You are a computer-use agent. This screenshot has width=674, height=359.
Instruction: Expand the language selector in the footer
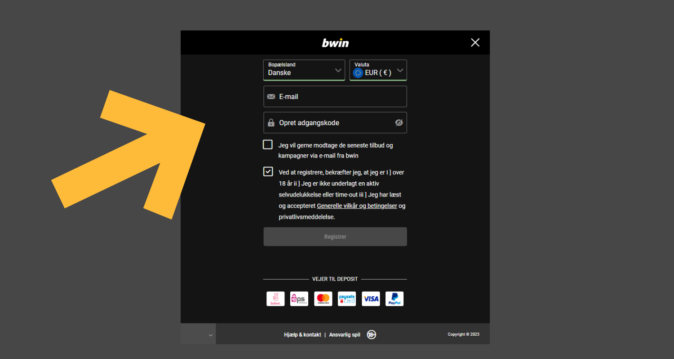(198, 334)
